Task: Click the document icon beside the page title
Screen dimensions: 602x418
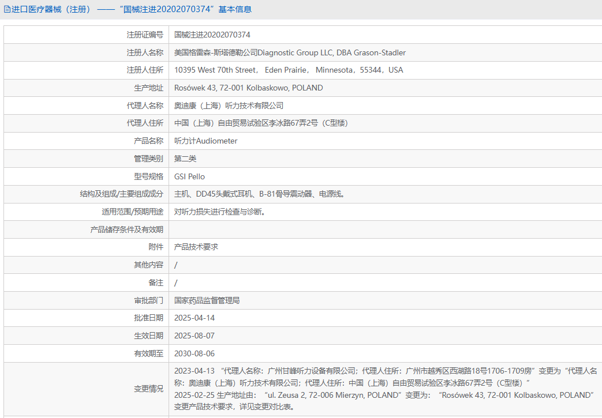Action: point(7,9)
